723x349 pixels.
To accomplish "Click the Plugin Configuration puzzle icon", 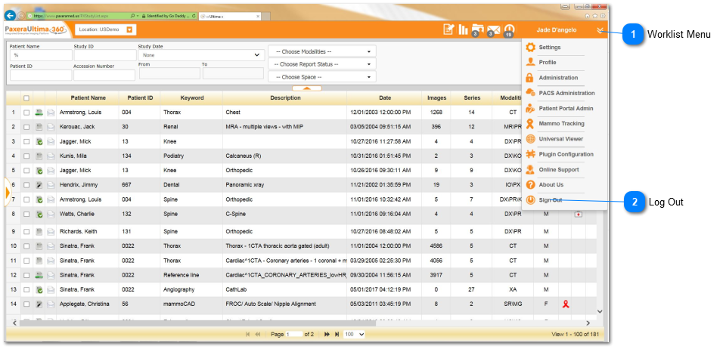I will (531, 154).
